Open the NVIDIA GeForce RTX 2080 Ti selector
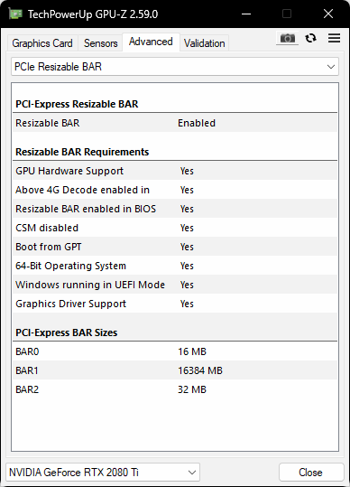This screenshot has height=487, width=350. 103,473
